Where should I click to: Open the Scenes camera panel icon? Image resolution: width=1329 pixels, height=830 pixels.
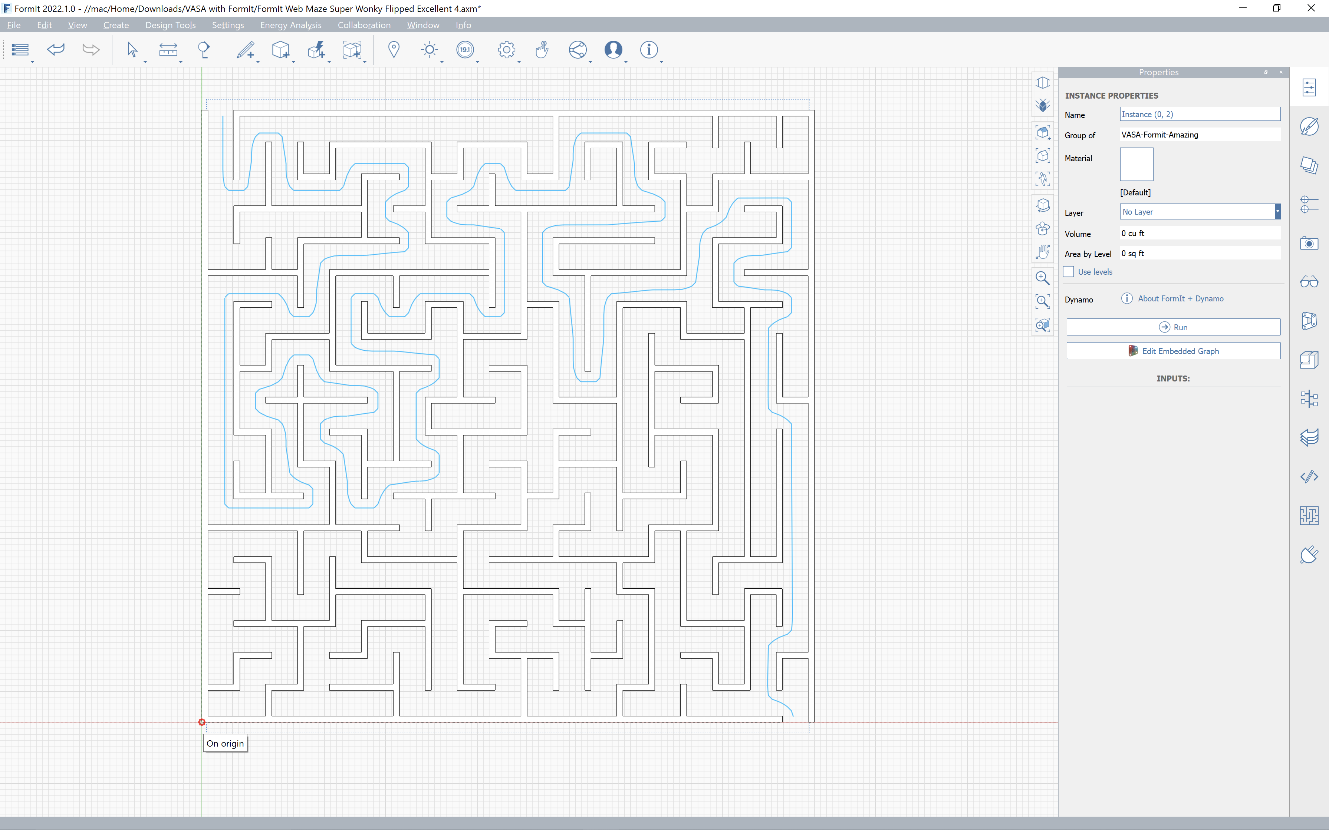pos(1309,243)
